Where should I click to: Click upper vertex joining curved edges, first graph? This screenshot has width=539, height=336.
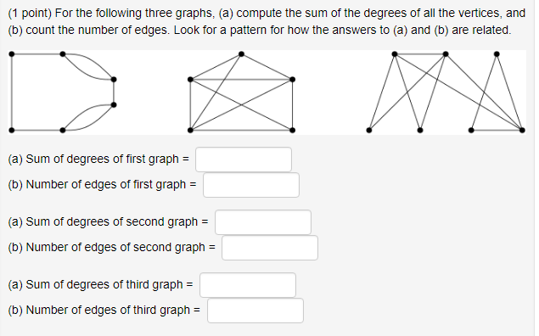[114, 80]
